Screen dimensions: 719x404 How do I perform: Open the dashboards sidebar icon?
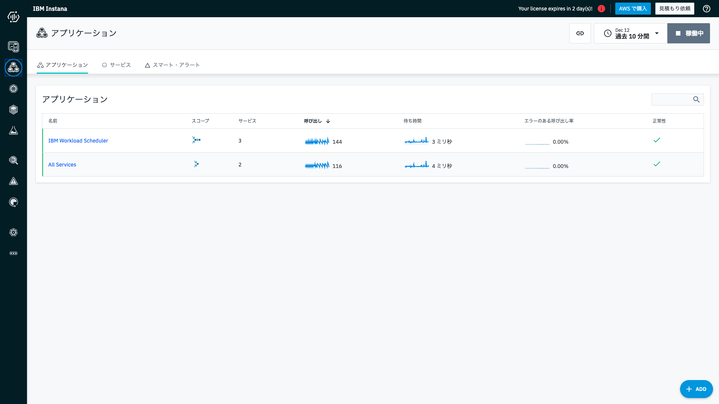tap(13, 47)
